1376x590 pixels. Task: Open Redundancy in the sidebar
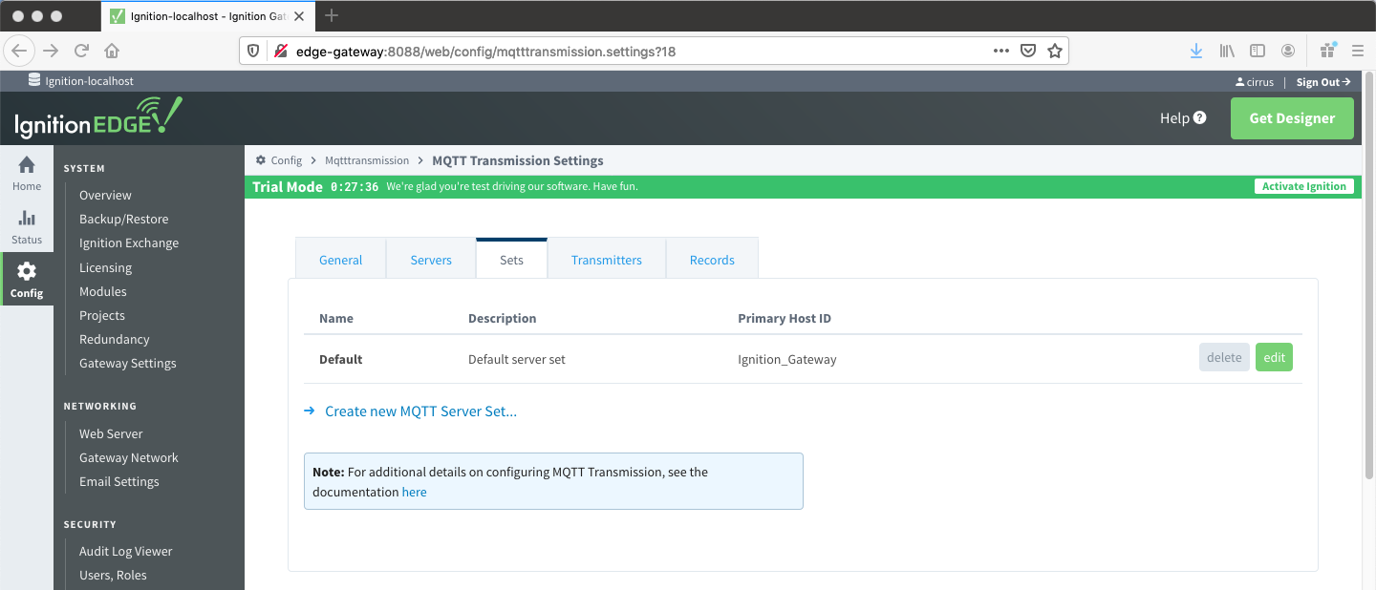pyautogui.click(x=115, y=339)
